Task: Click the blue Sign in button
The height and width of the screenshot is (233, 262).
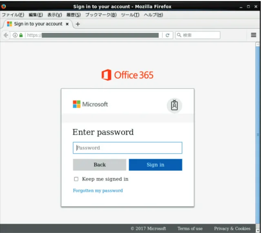Action: pos(155,165)
